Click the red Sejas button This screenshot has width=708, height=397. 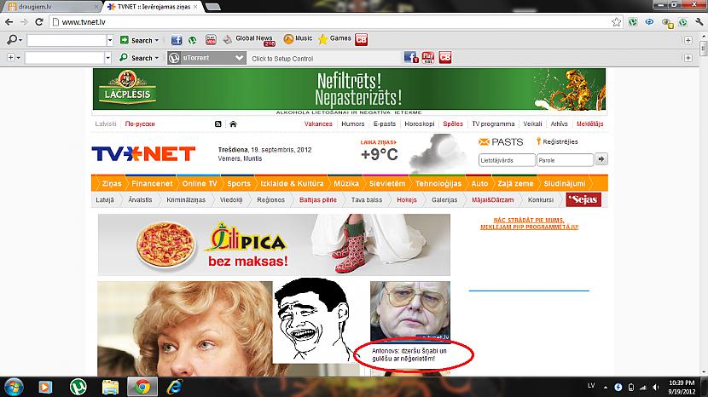pyautogui.click(x=583, y=199)
